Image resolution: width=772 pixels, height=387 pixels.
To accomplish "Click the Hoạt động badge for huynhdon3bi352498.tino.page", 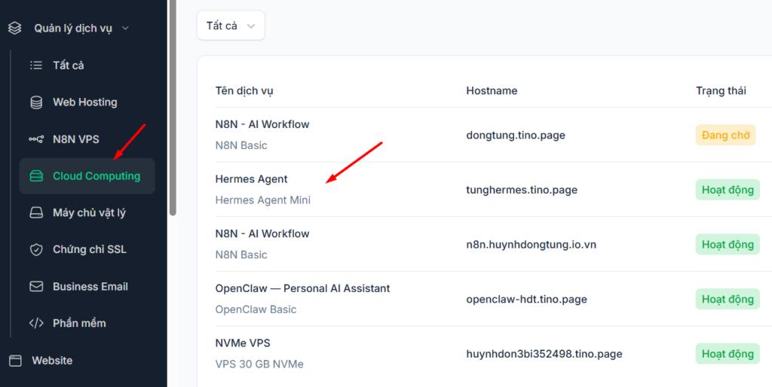I will (728, 354).
